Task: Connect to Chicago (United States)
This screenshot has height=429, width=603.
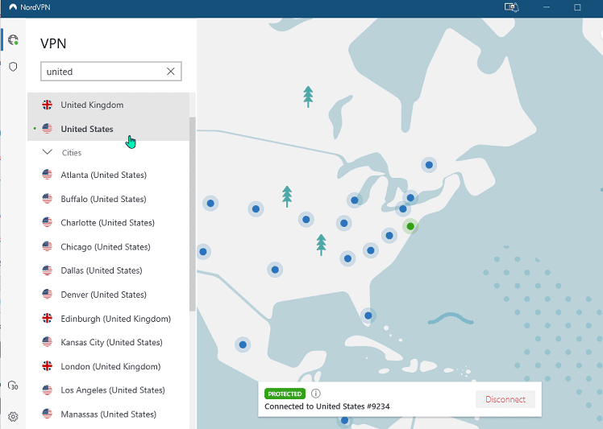Action: coord(109,247)
